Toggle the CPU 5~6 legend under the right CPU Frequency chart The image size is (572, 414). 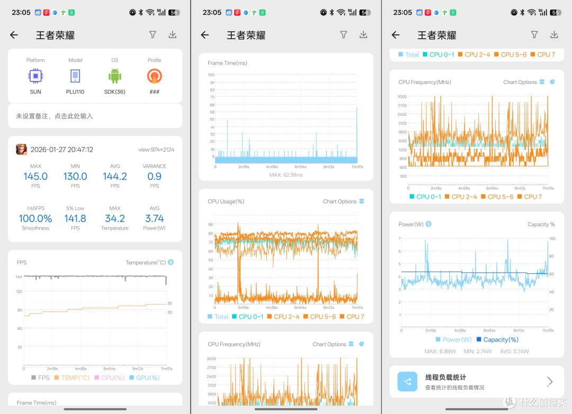[x=497, y=197]
